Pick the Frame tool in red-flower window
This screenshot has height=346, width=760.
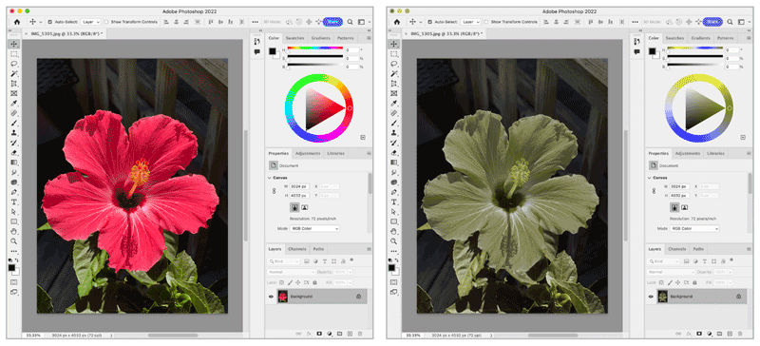[14, 93]
